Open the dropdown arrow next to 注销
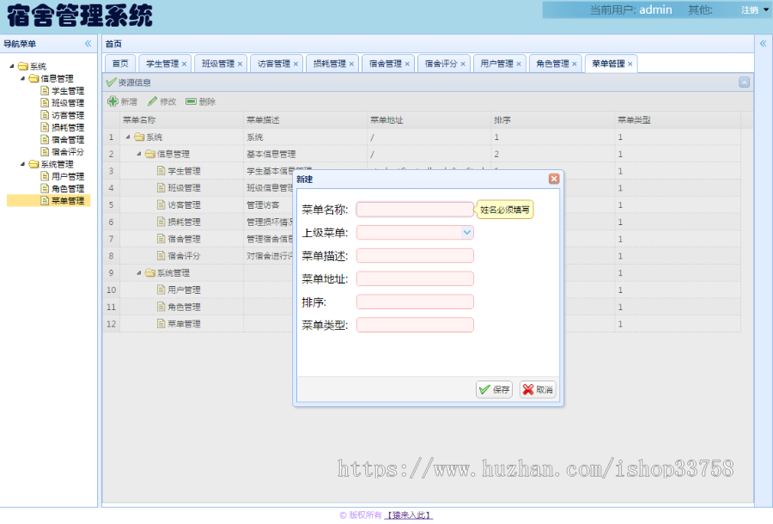Image resolution: width=773 pixels, height=524 pixels. coord(764,10)
